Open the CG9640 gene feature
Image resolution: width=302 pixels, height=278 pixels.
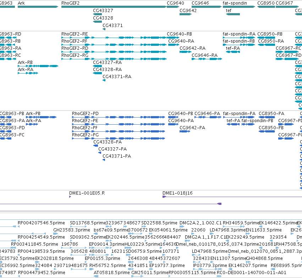pyautogui.click(x=173, y=7)
